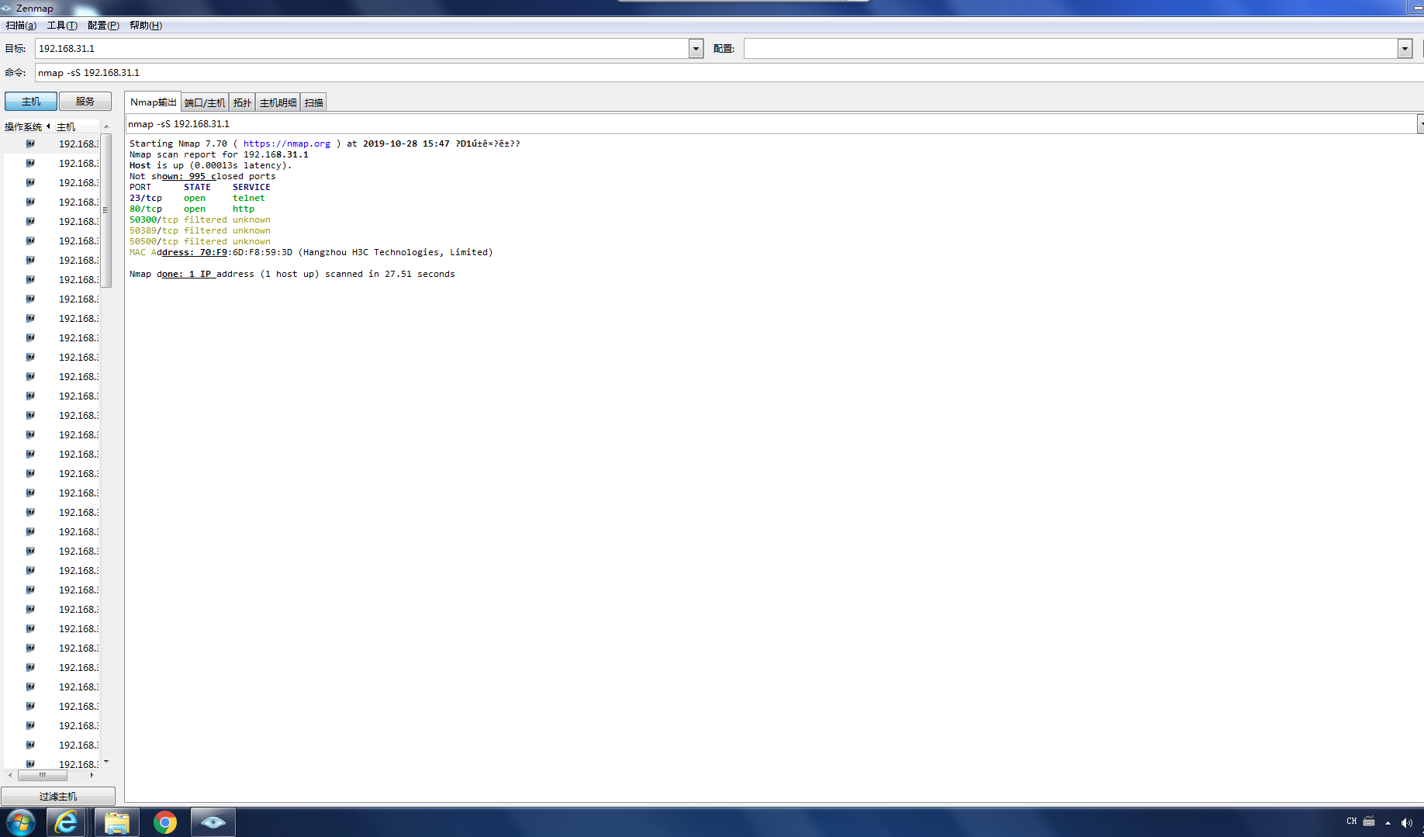Click the host list scroll-right arrow

(x=92, y=775)
